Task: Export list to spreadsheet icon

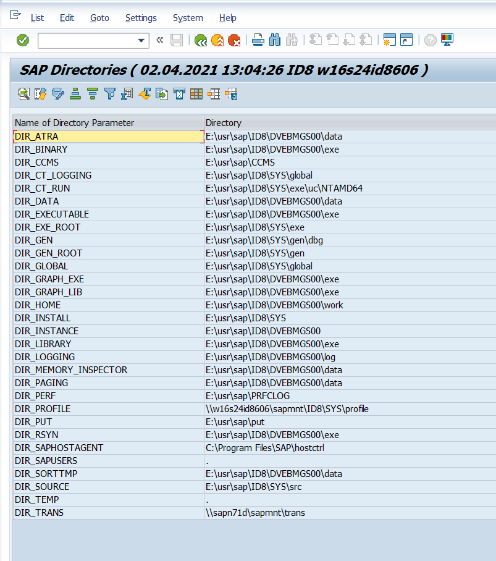Action: click(127, 94)
